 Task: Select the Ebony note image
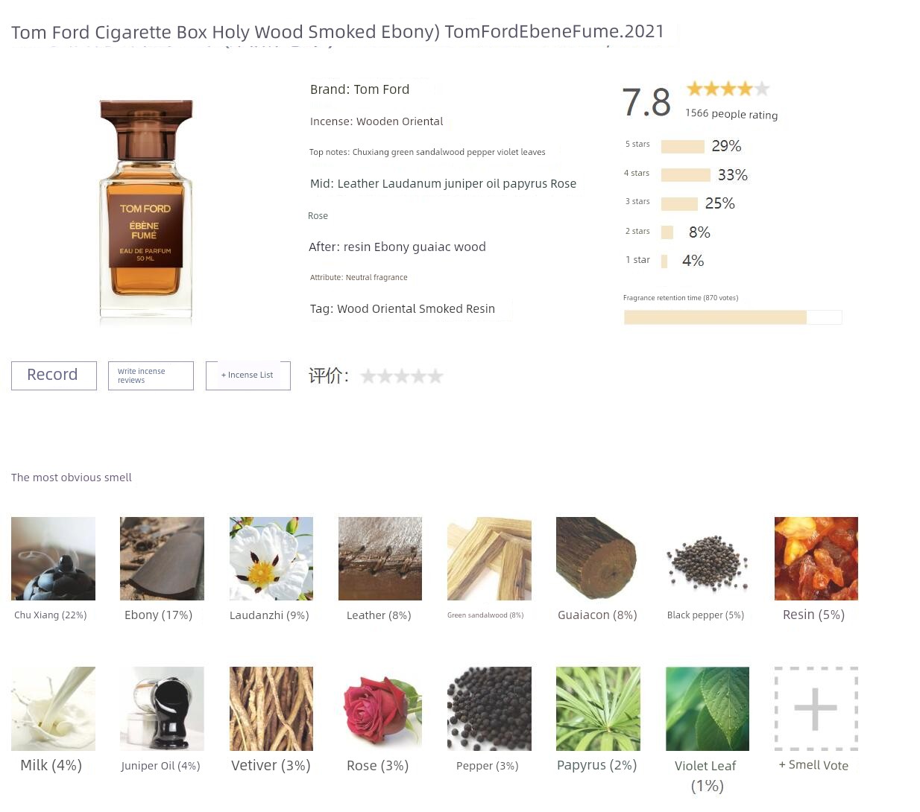[x=162, y=559]
